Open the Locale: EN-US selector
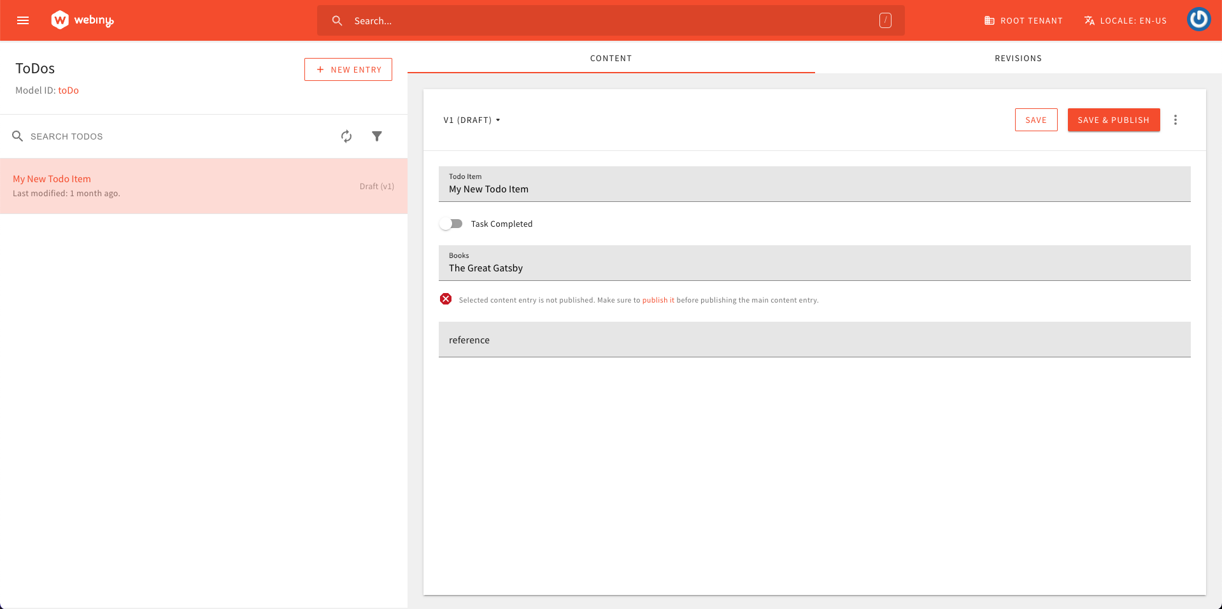1222x609 pixels. [x=1126, y=20]
